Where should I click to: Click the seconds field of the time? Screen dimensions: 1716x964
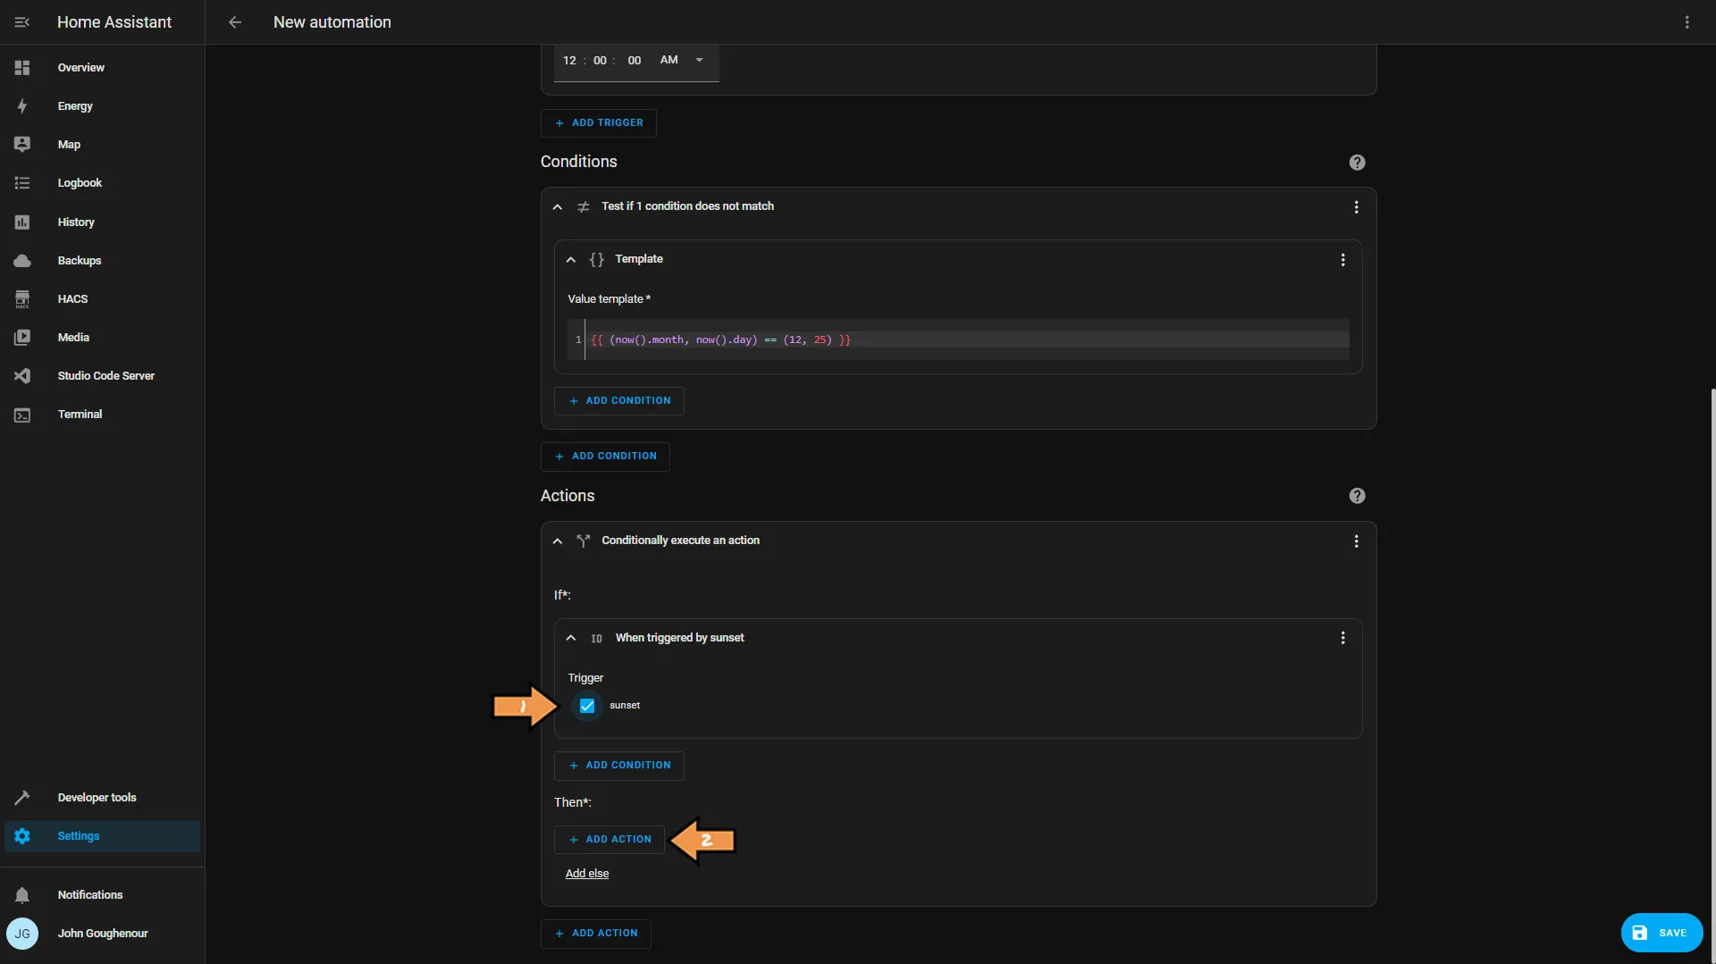coord(635,61)
